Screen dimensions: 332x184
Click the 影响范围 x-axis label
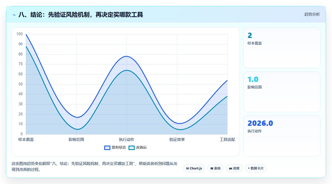pos(76,139)
